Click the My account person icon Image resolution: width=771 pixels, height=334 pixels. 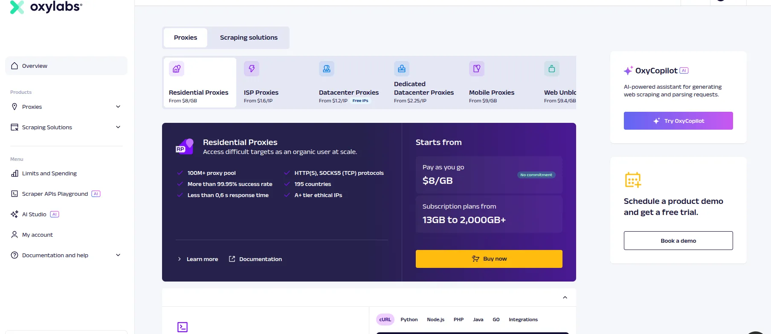[x=14, y=235]
